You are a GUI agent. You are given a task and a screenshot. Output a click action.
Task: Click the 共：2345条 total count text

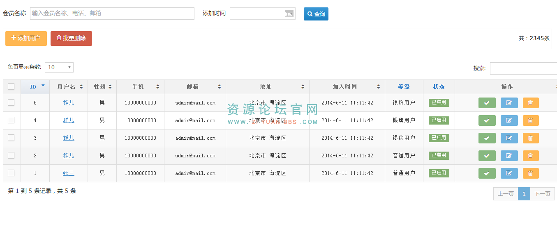coord(534,38)
